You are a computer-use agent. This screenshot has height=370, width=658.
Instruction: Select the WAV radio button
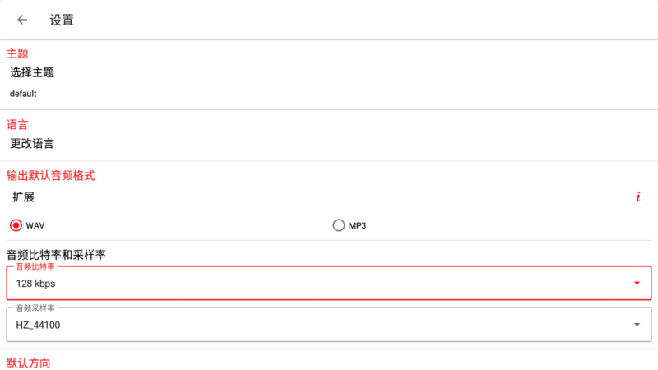click(16, 225)
